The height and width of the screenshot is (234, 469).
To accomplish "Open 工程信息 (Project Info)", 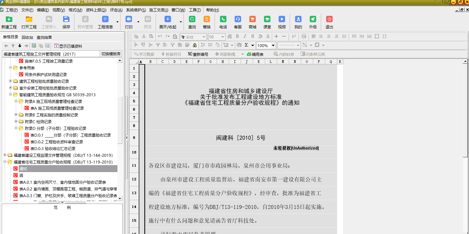I will tap(105, 19).
